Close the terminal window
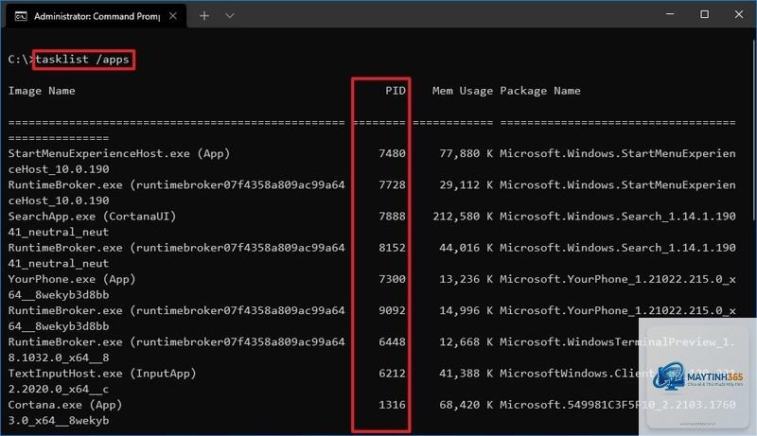Image resolution: width=757 pixels, height=436 pixels. click(739, 14)
